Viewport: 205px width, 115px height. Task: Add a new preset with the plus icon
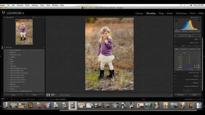click(43, 47)
